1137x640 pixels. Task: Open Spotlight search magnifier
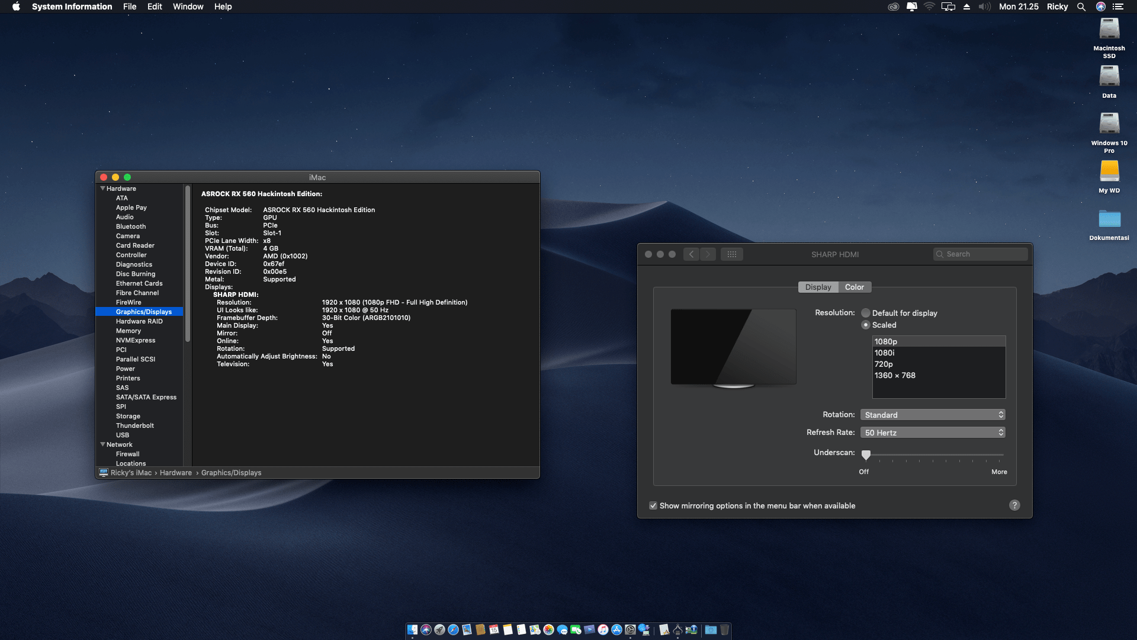(1081, 7)
